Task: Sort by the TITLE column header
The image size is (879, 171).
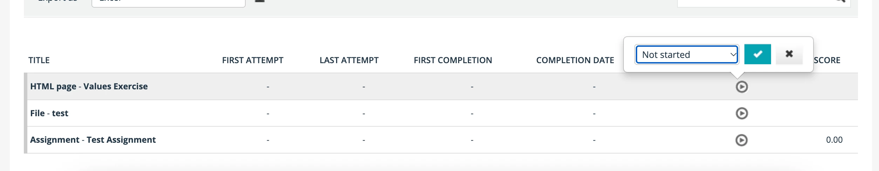Action: [39, 60]
